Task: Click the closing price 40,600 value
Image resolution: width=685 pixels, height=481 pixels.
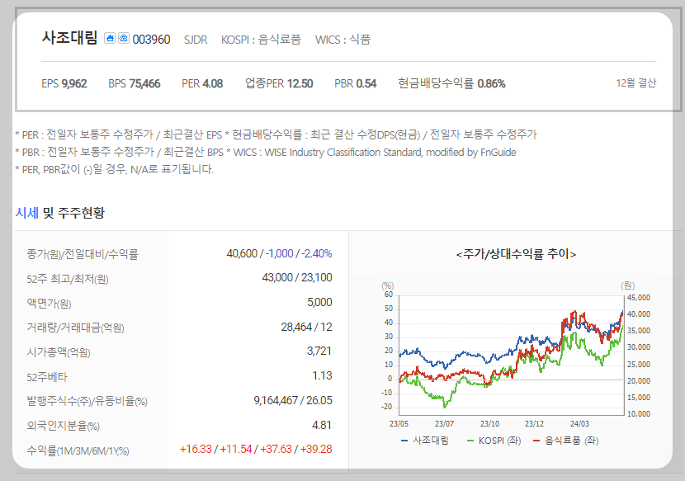Action: 242,253
